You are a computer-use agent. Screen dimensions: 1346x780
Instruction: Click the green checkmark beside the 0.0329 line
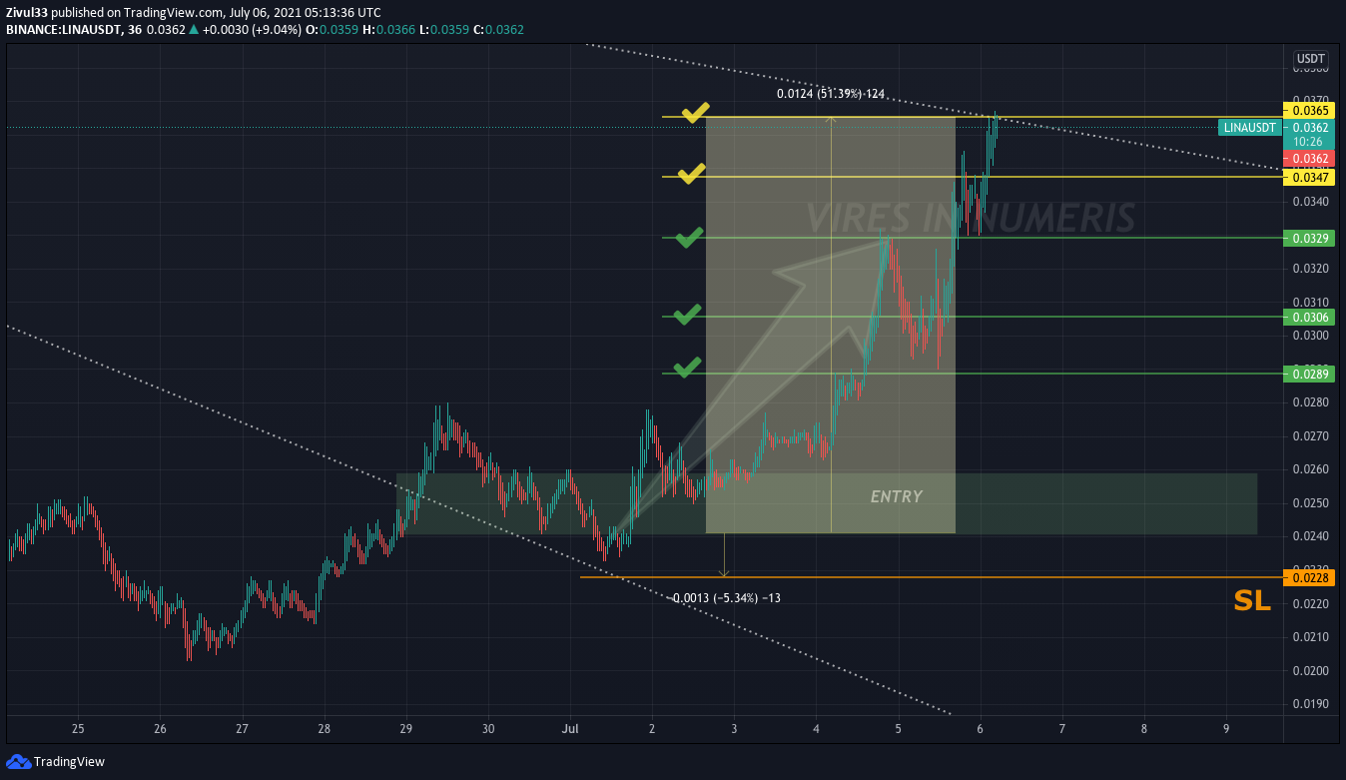(689, 237)
